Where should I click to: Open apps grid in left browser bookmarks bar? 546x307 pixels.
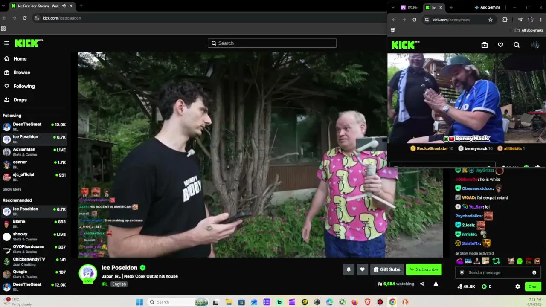pos(3,29)
